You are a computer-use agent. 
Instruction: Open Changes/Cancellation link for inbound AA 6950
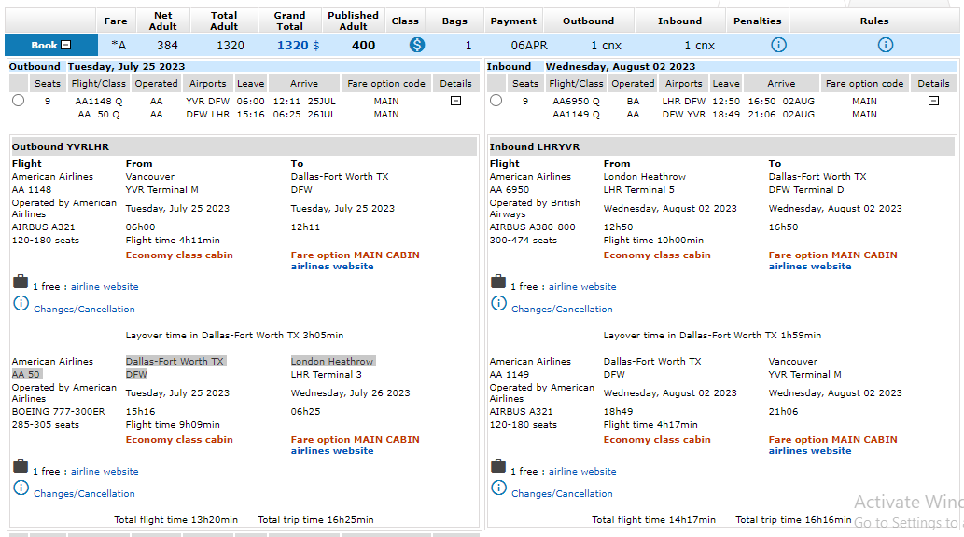click(x=562, y=310)
